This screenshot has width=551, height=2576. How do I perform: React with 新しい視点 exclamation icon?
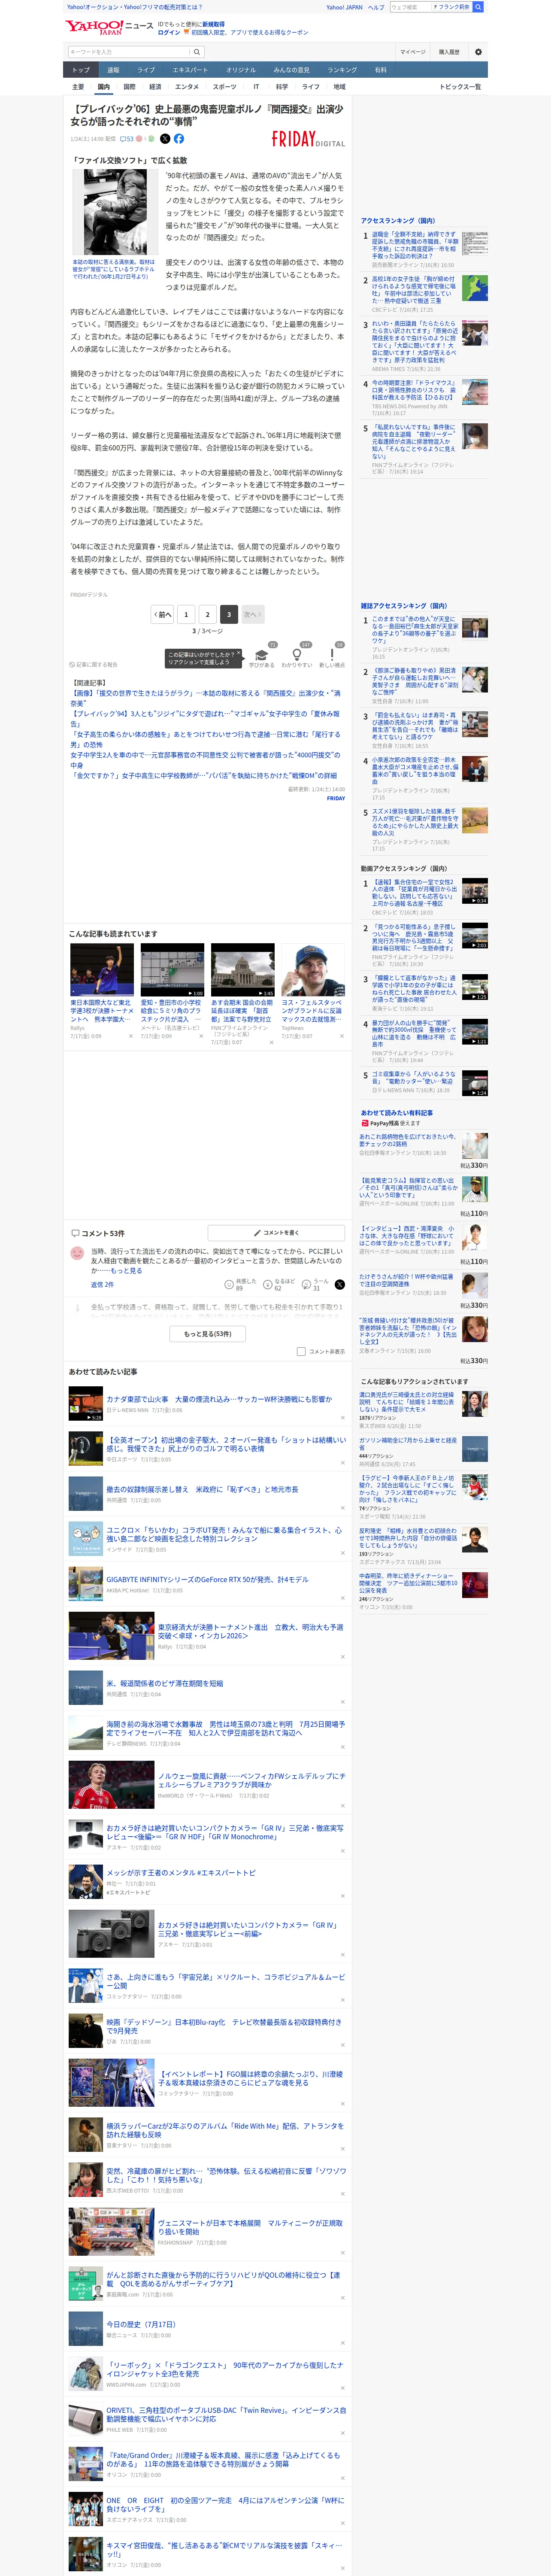click(332, 655)
